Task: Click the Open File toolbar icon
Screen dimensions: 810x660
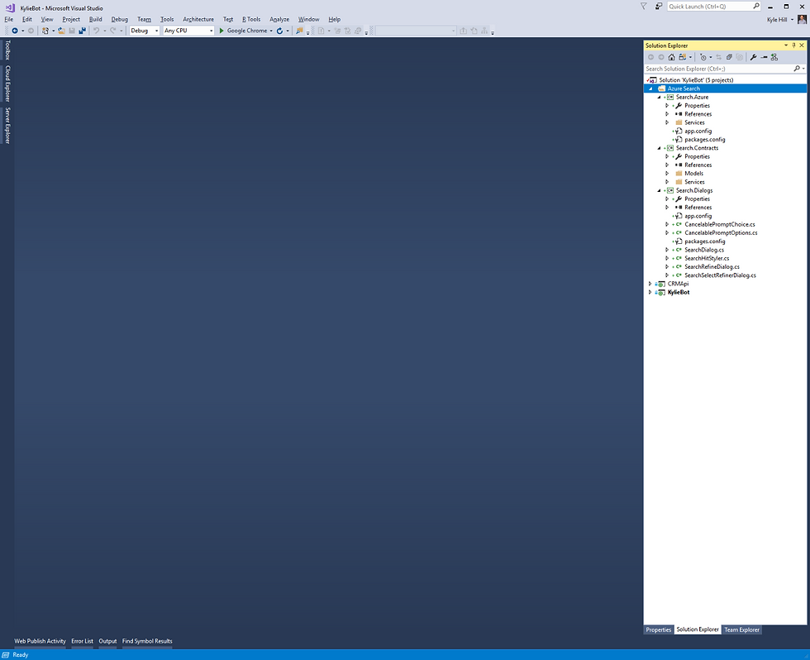Action: point(61,31)
